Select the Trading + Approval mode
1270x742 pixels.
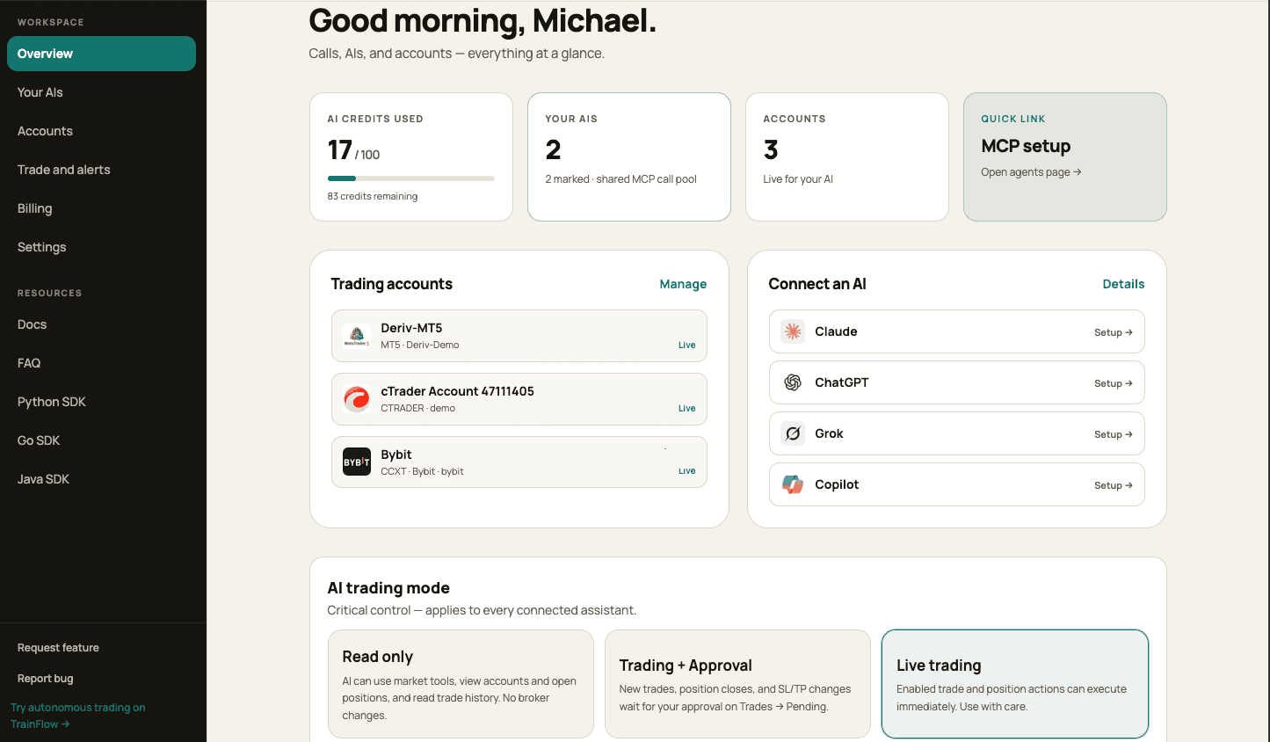coord(737,684)
